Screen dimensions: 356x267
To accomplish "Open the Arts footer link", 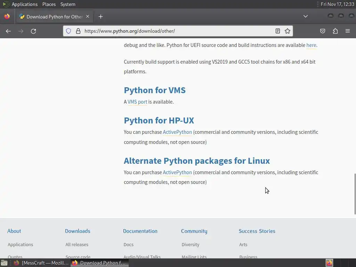I will click(x=243, y=244).
